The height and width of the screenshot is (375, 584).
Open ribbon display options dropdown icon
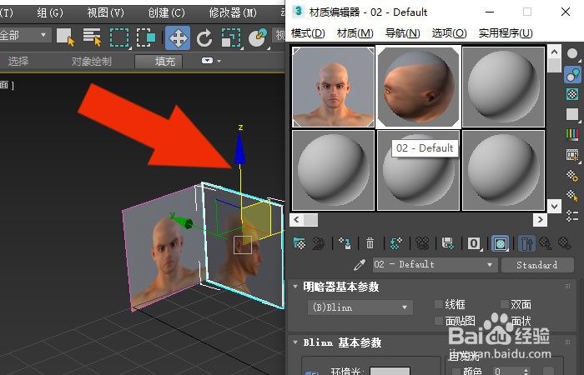[211, 61]
